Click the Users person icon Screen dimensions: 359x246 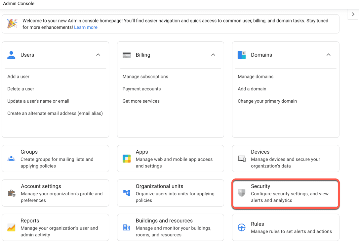coord(11,55)
